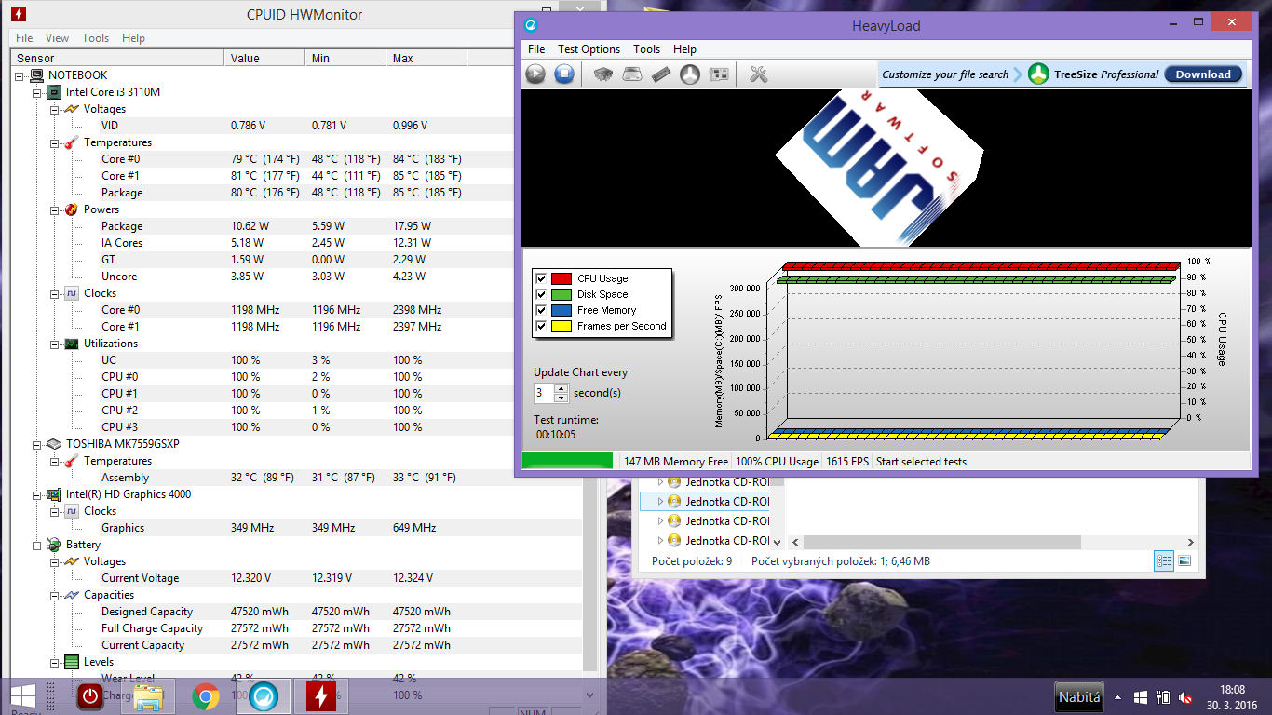Image resolution: width=1272 pixels, height=715 pixels.
Task: Collapse the Intel Core i3 3110M node
Action: pyautogui.click(x=37, y=92)
